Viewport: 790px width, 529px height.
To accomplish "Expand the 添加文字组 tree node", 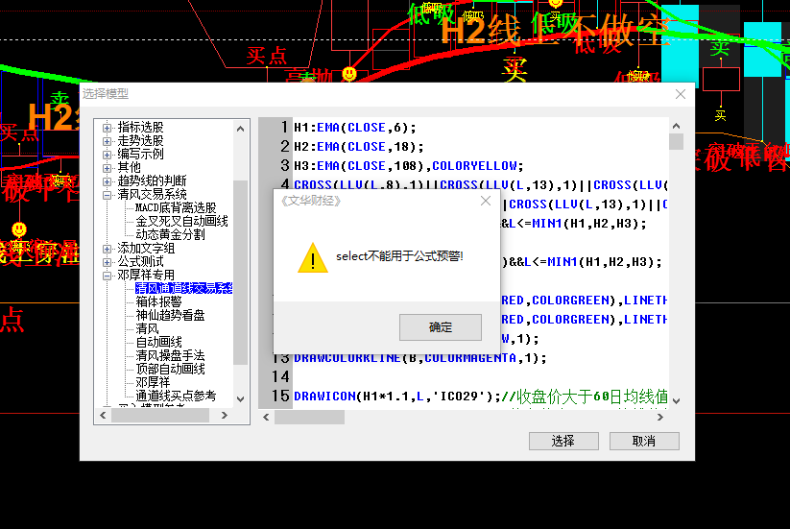I will (x=108, y=248).
